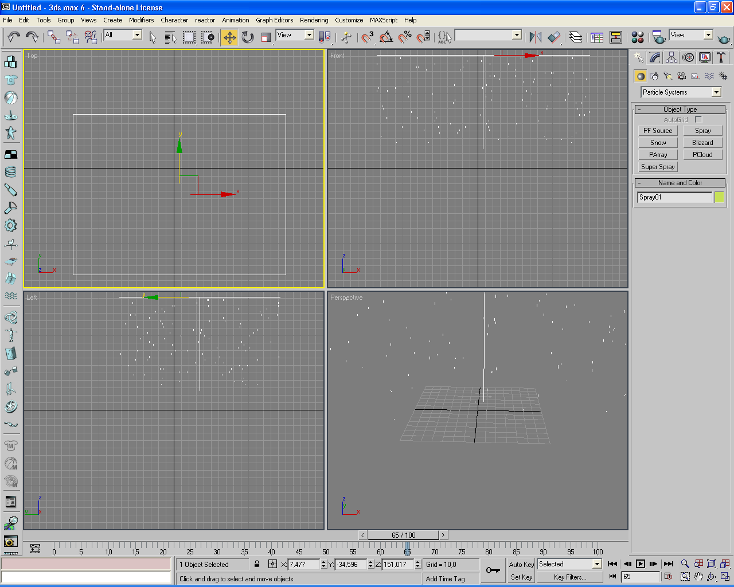
Task: Open the Schematic View
Action: [615, 37]
